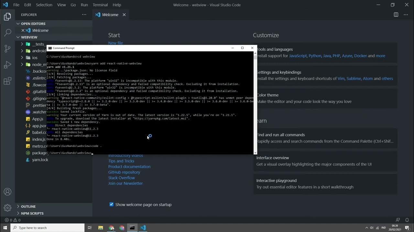The height and width of the screenshot is (232, 414).
Task: Click the Sublime keybindings link
Action: coord(354,79)
